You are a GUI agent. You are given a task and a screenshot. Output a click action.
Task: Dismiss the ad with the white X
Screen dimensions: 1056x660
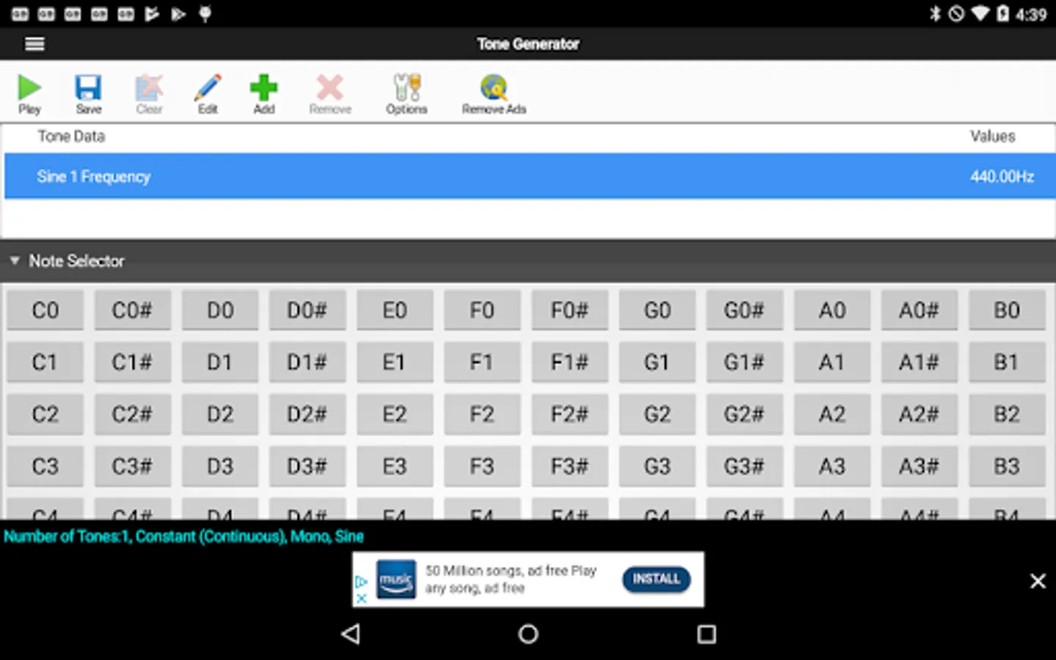[1038, 581]
